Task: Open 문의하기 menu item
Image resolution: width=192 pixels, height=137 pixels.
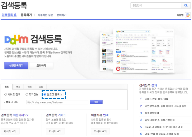Action: 62,15
